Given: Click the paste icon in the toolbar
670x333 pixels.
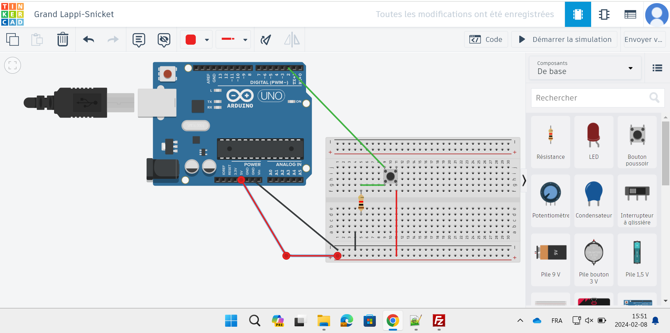Looking at the screenshot, I should [37, 39].
